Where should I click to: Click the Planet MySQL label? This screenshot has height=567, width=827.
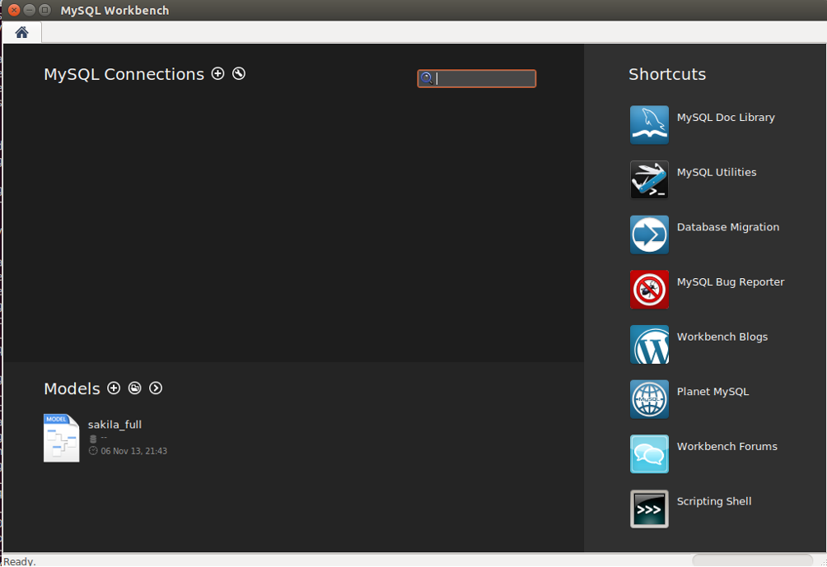tap(713, 392)
